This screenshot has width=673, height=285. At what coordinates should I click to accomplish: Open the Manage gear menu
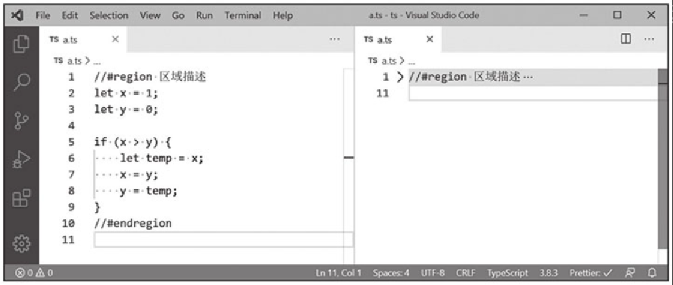(22, 245)
